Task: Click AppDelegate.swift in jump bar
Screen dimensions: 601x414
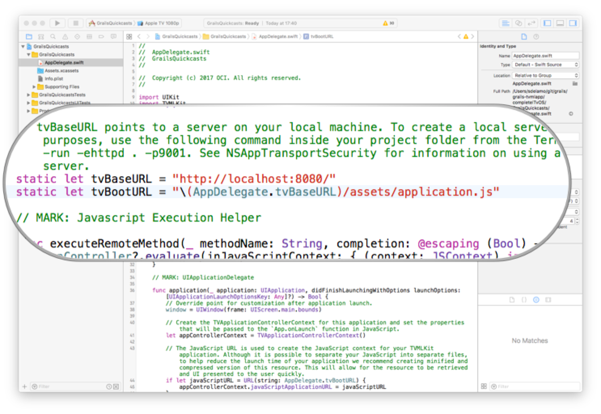Action: 275,36
